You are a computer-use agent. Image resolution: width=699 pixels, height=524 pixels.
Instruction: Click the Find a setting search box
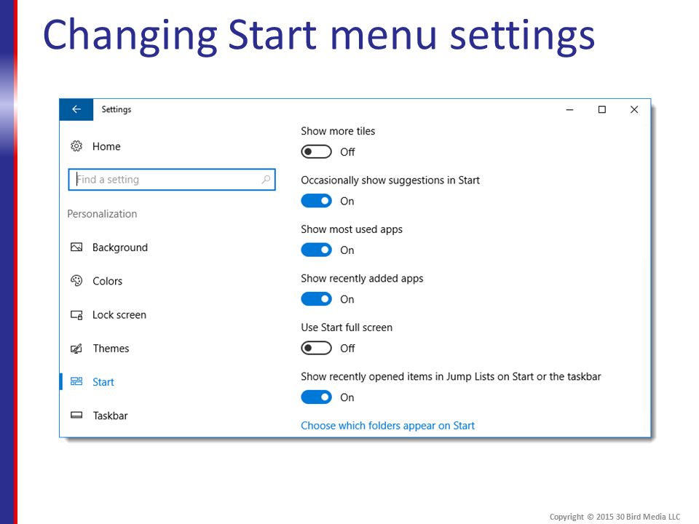click(172, 180)
